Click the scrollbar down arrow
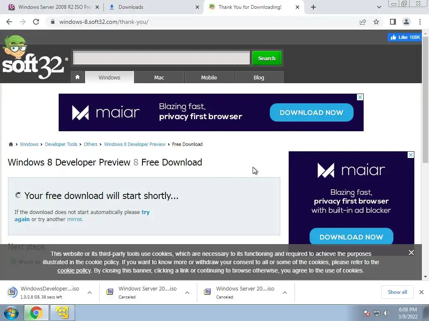This screenshot has height=321, width=429. (426, 277)
